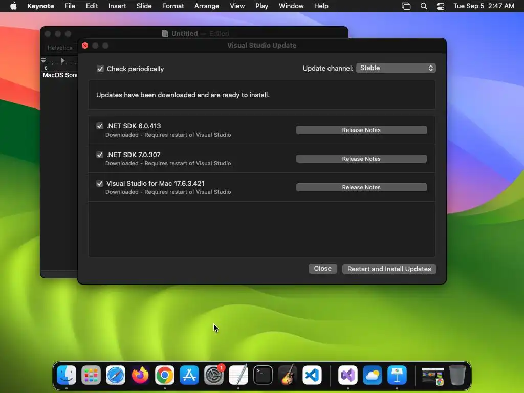Click the Untitled document icon in Keynote title bar
524x393 pixels.
pos(165,33)
